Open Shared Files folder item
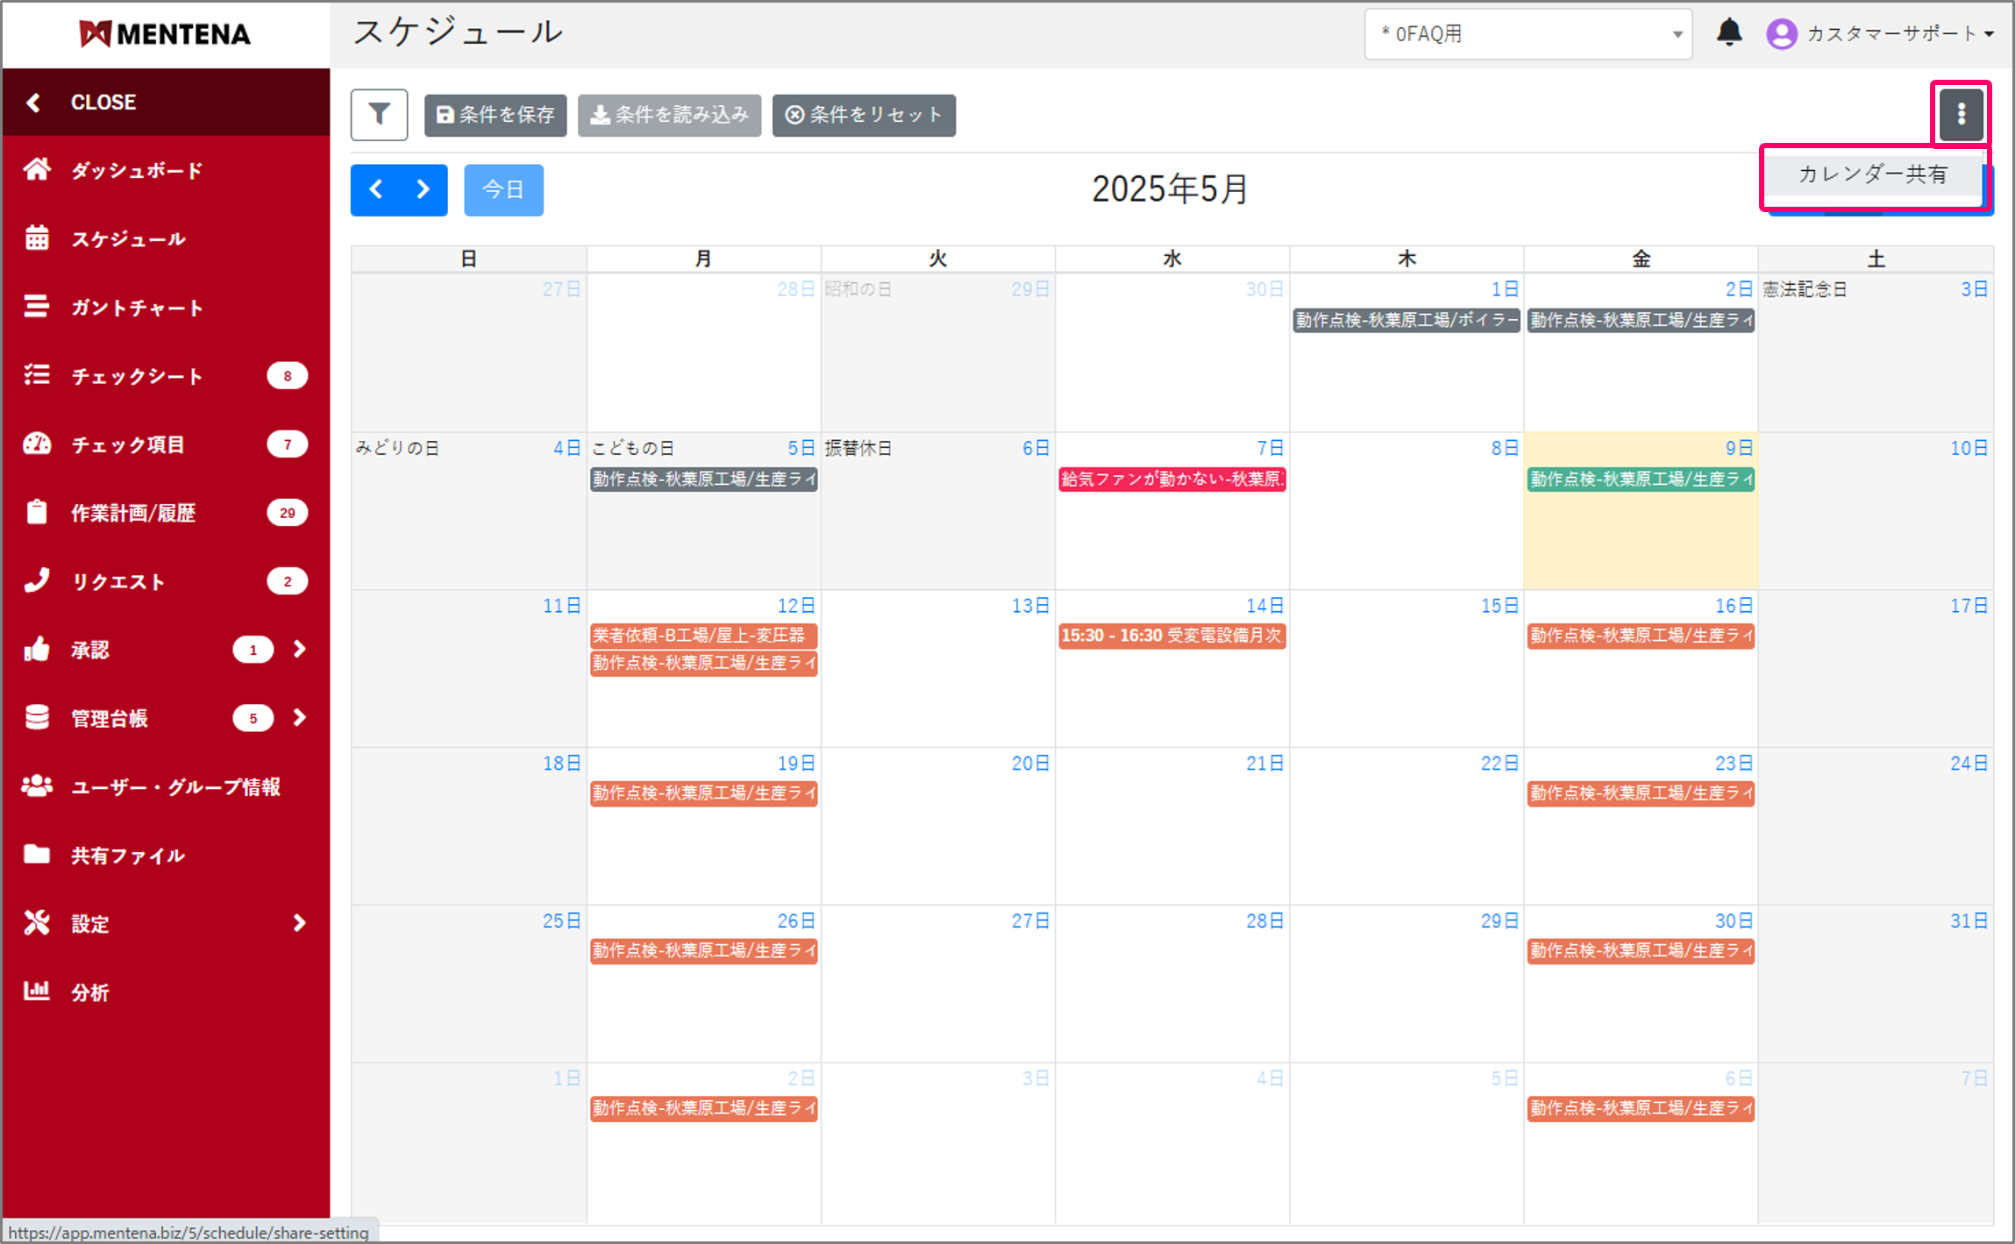The height and width of the screenshot is (1244, 2015). click(127, 855)
